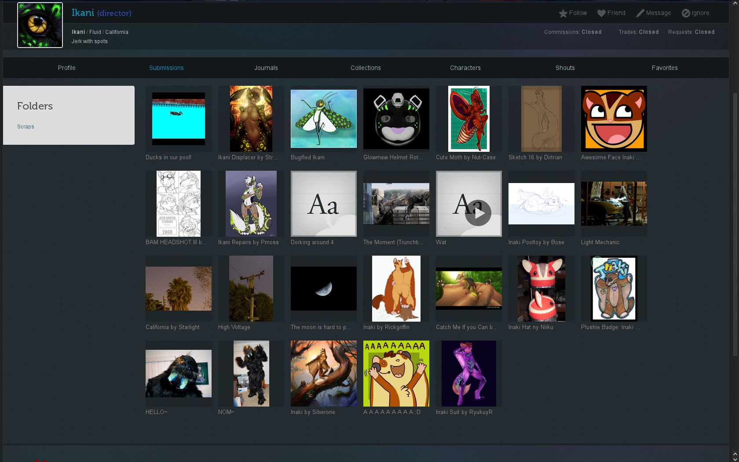
Task: Open the Profile tab
Action: (x=66, y=68)
